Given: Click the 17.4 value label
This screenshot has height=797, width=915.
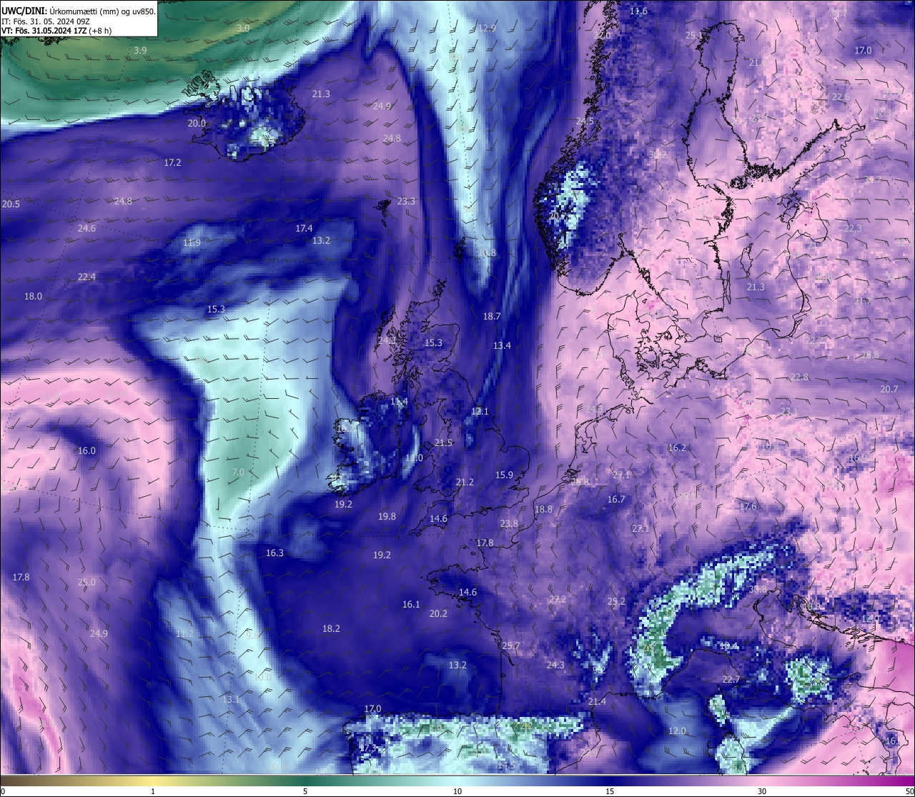Looking at the screenshot, I should point(304,228).
